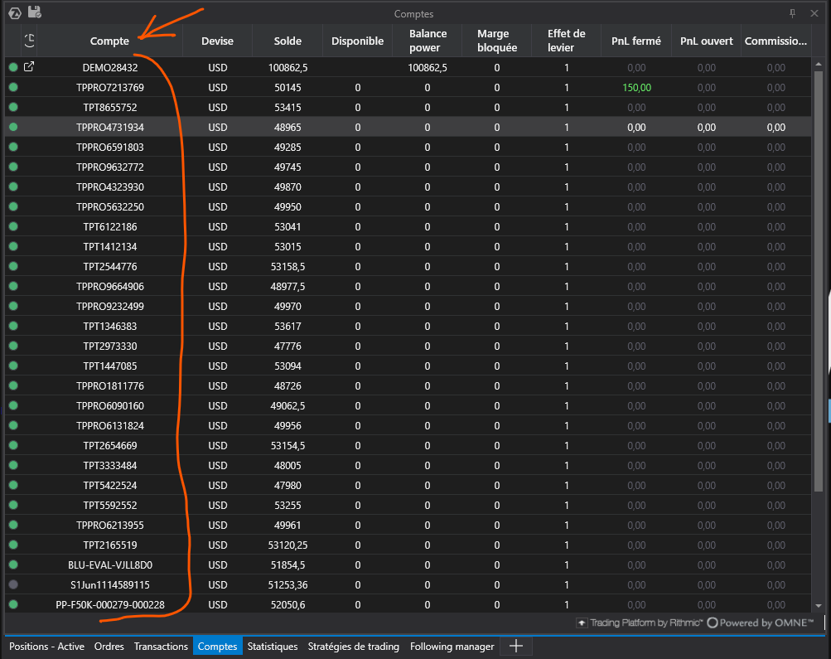Click the green status dot of TPPRO7213769

click(x=13, y=88)
